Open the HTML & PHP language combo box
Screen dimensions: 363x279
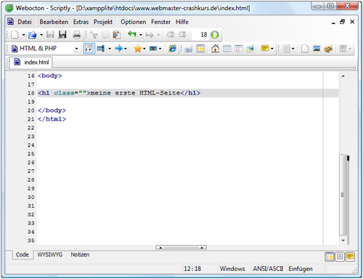[x=45, y=49]
